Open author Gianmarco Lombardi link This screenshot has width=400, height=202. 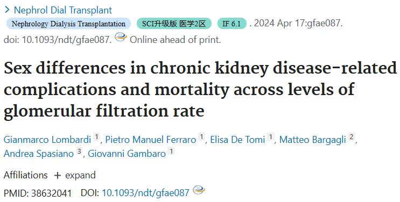pyautogui.click(x=47, y=140)
